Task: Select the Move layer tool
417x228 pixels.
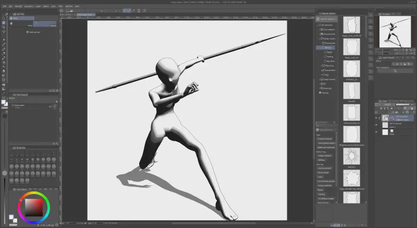Action: pyautogui.click(x=4, y=27)
